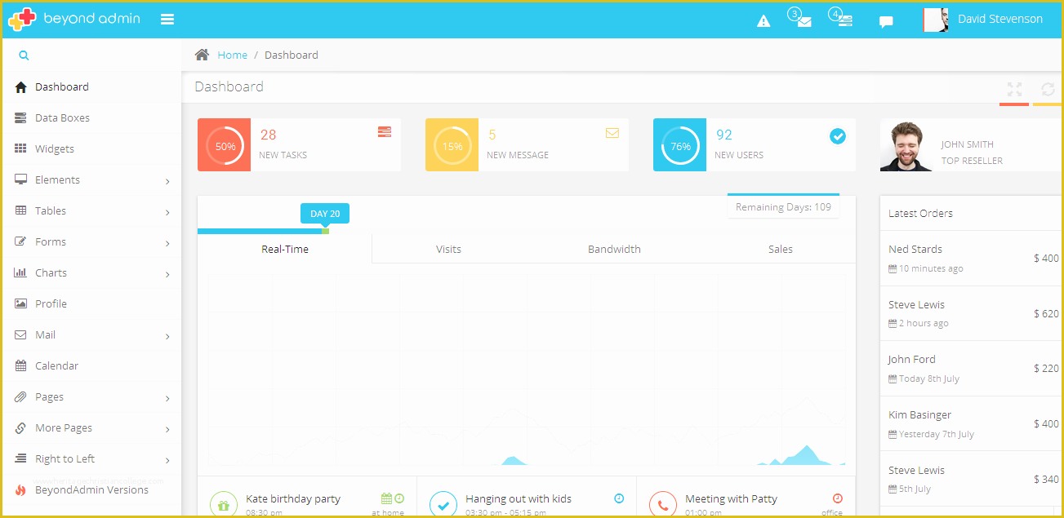The image size is (1064, 518).
Task: Toggle the sidebar with the hamburger menu icon
Action: pos(167,19)
